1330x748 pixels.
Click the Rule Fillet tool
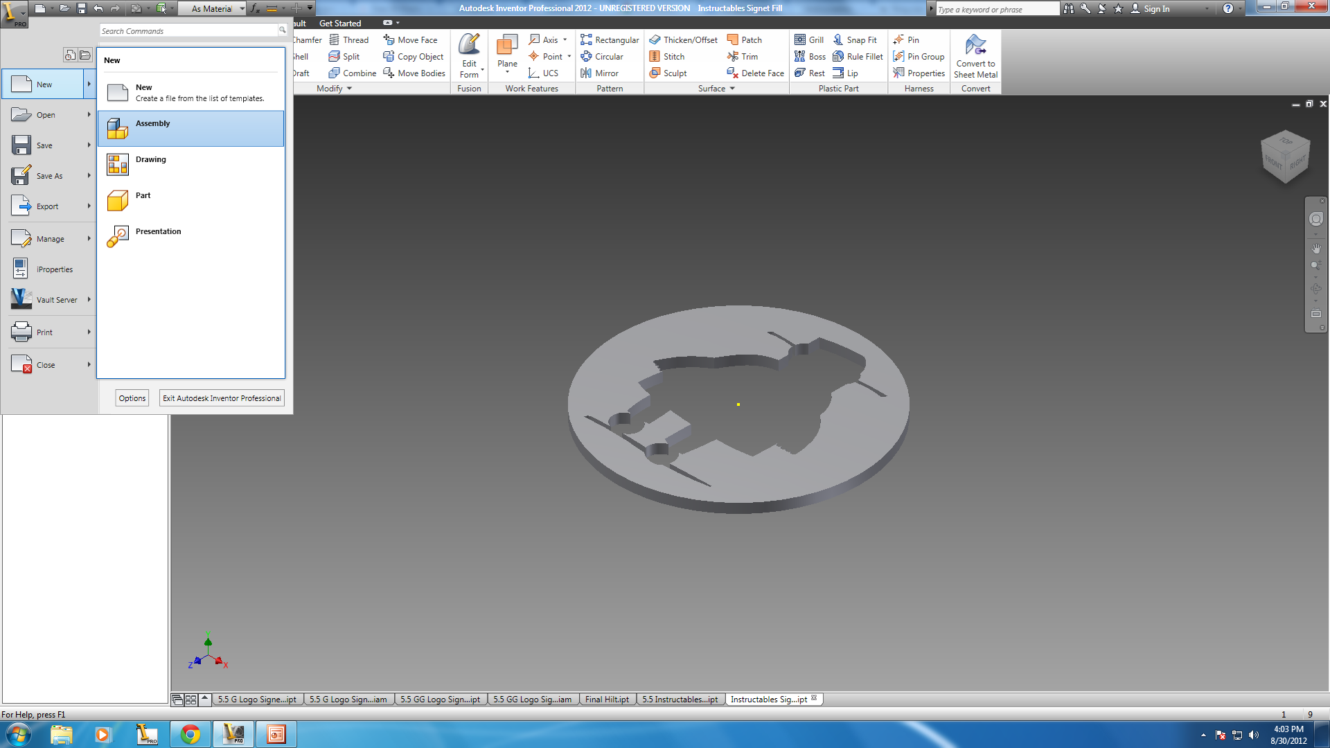coord(858,57)
